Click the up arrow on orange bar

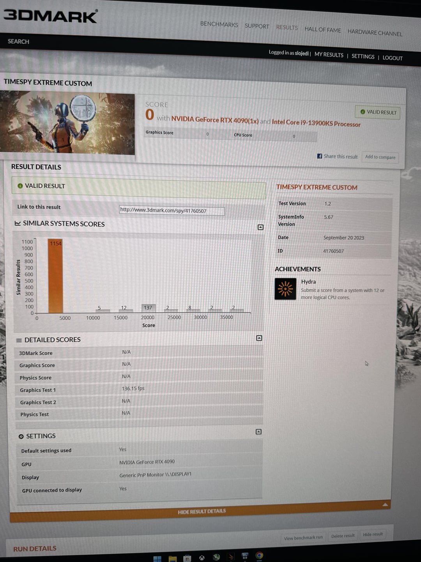[x=385, y=505]
